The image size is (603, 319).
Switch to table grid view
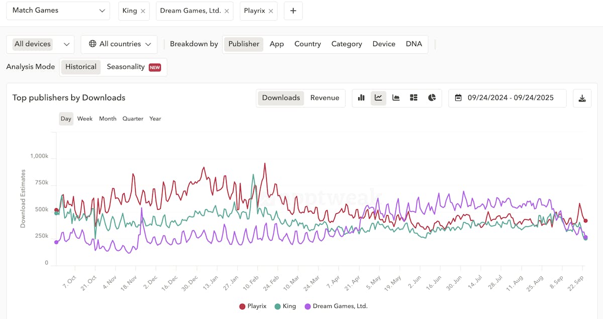pyautogui.click(x=414, y=98)
